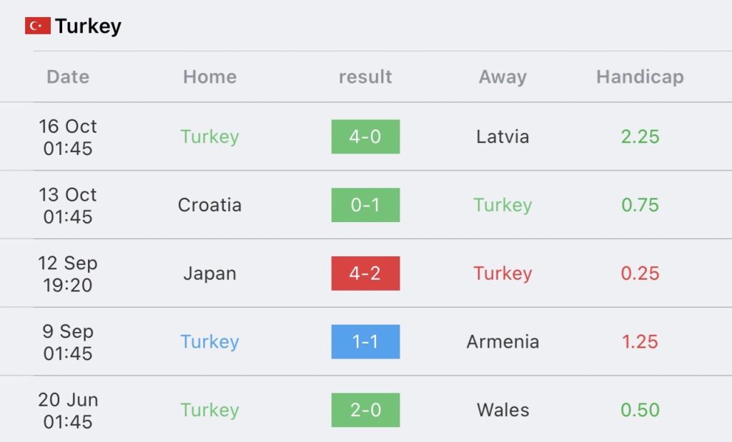Click the Turkey flag icon

click(38, 26)
